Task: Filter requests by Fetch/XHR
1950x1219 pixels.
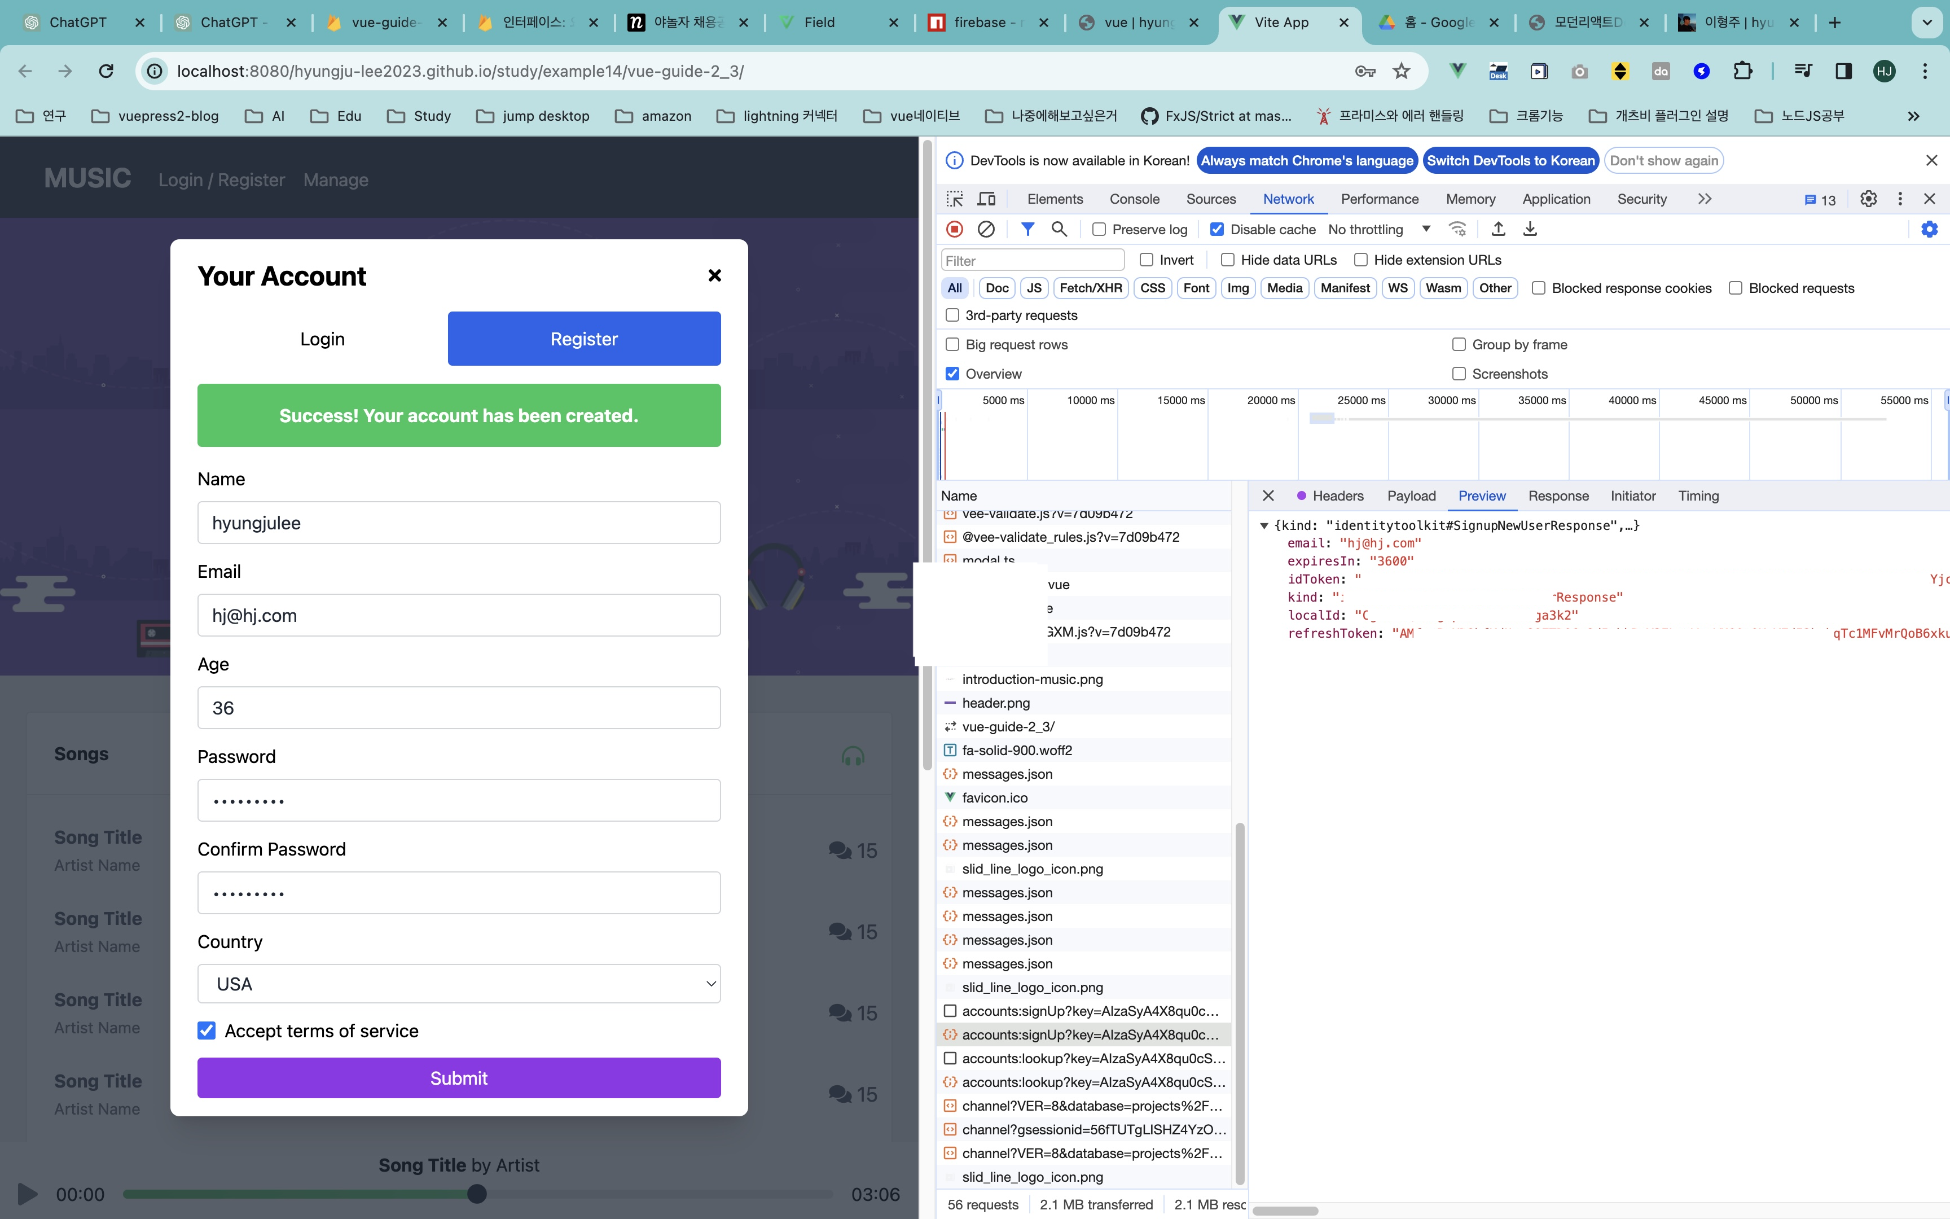Action: coord(1090,288)
